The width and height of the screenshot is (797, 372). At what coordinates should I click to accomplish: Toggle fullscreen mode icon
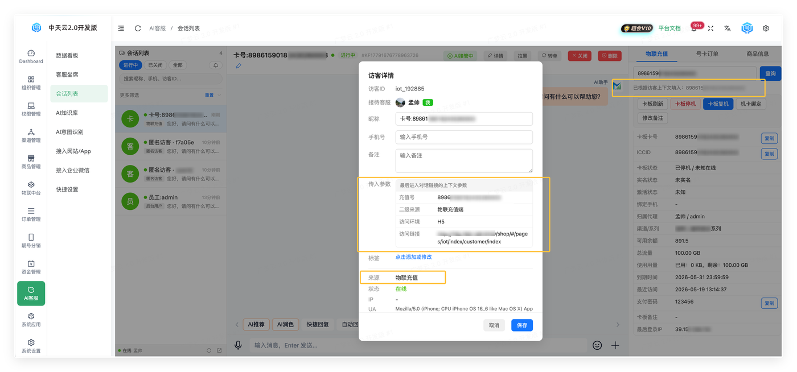[x=710, y=28]
